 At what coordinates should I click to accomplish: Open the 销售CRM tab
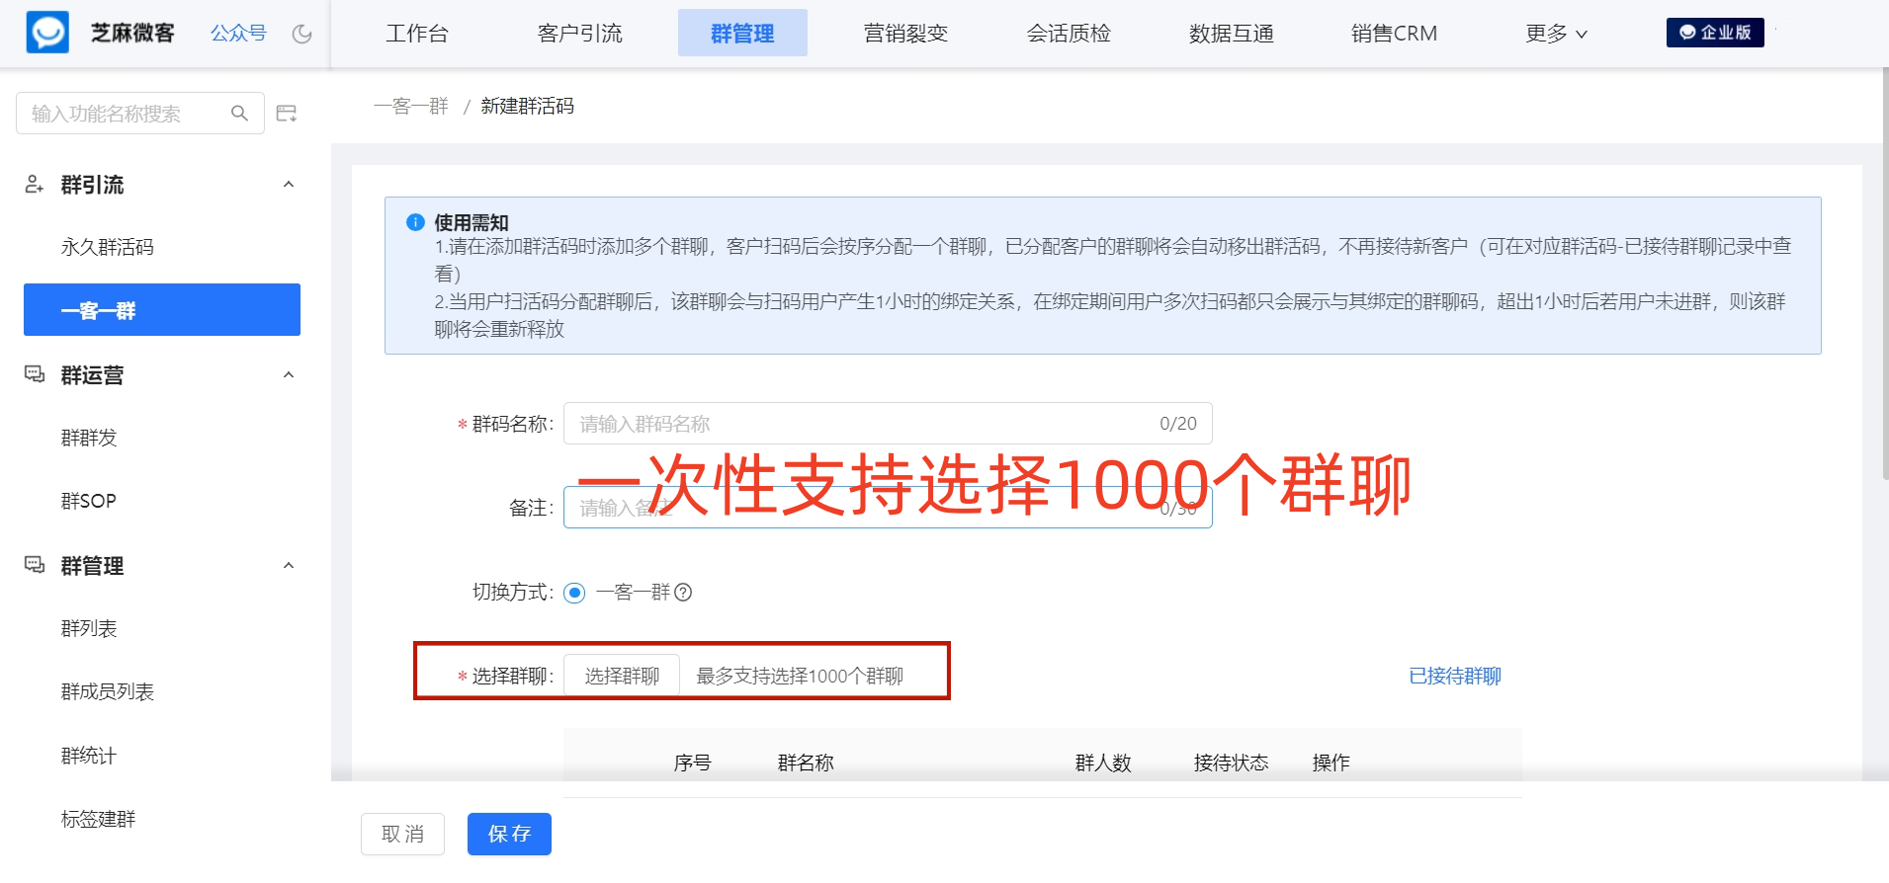coord(1394,34)
